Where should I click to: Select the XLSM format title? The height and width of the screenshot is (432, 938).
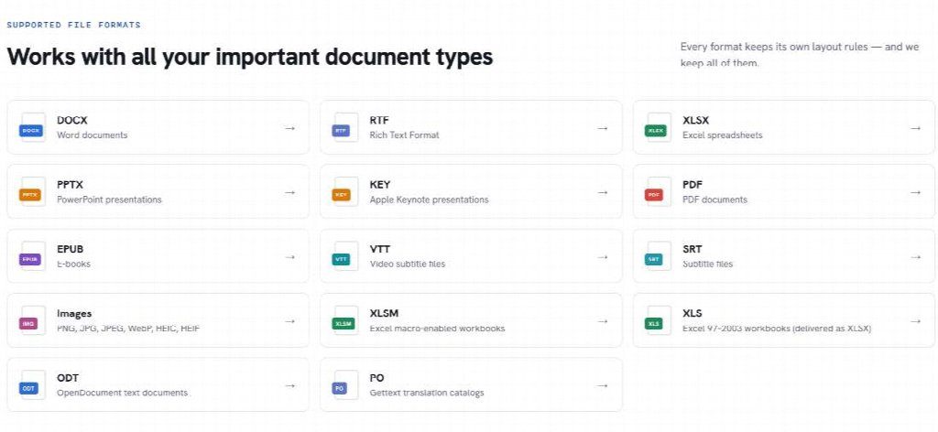pyautogui.click(x=384, y=314)
